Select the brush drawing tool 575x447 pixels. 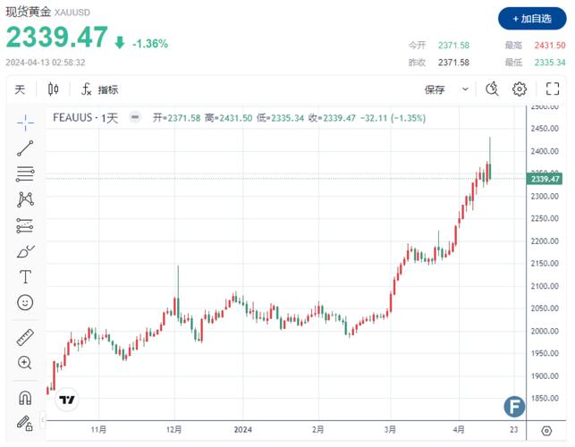coord(25,251)
